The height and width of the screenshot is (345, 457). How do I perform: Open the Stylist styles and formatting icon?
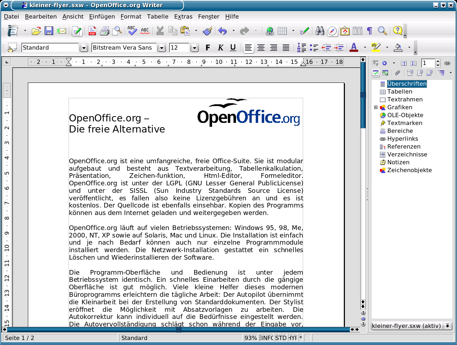(12, 48)
